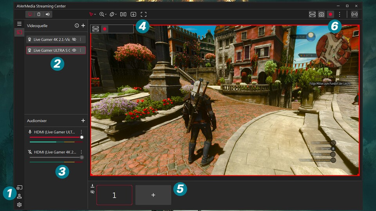Select the Live Gamer 4K 2.1 source
Screen dimensions: 376x211
56,39
